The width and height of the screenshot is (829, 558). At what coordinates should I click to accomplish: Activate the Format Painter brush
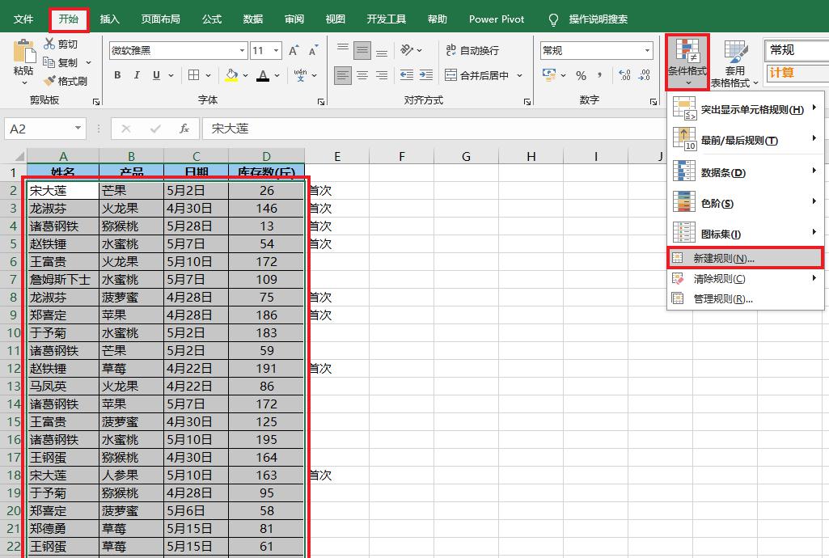[x=65, y=81]
